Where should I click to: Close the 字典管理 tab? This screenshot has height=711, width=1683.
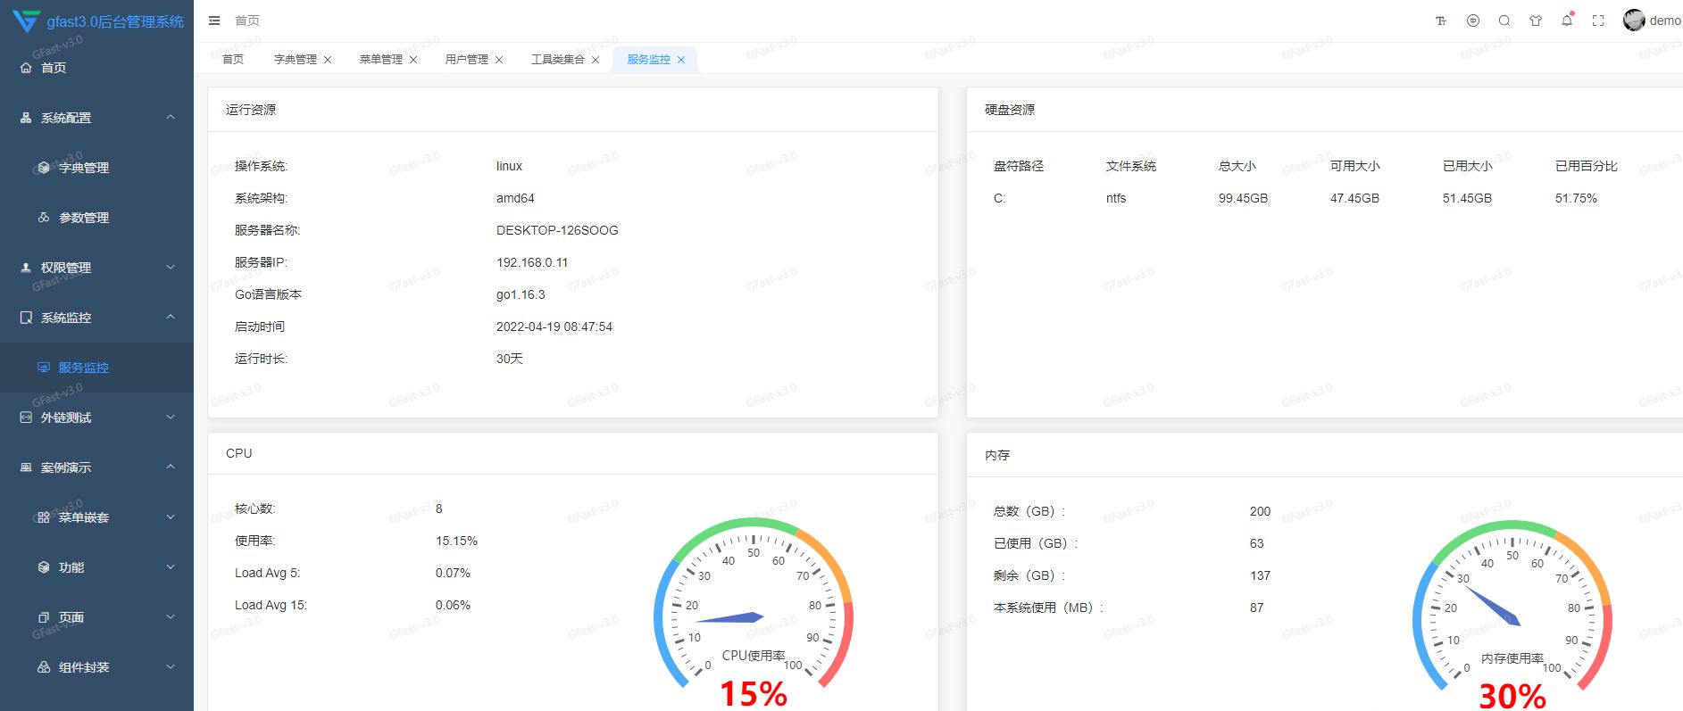[x=328, y=60]
